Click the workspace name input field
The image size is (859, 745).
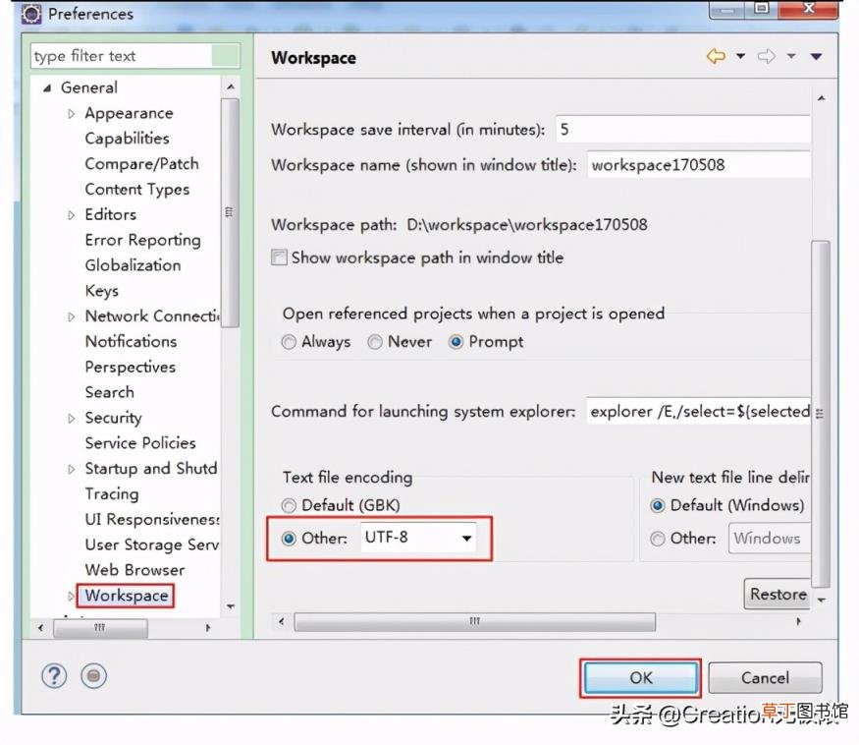click(x=698, y=165)
